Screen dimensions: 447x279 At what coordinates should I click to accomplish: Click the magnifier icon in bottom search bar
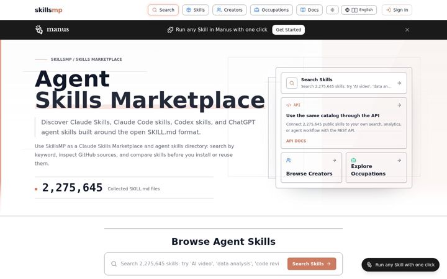114,264
